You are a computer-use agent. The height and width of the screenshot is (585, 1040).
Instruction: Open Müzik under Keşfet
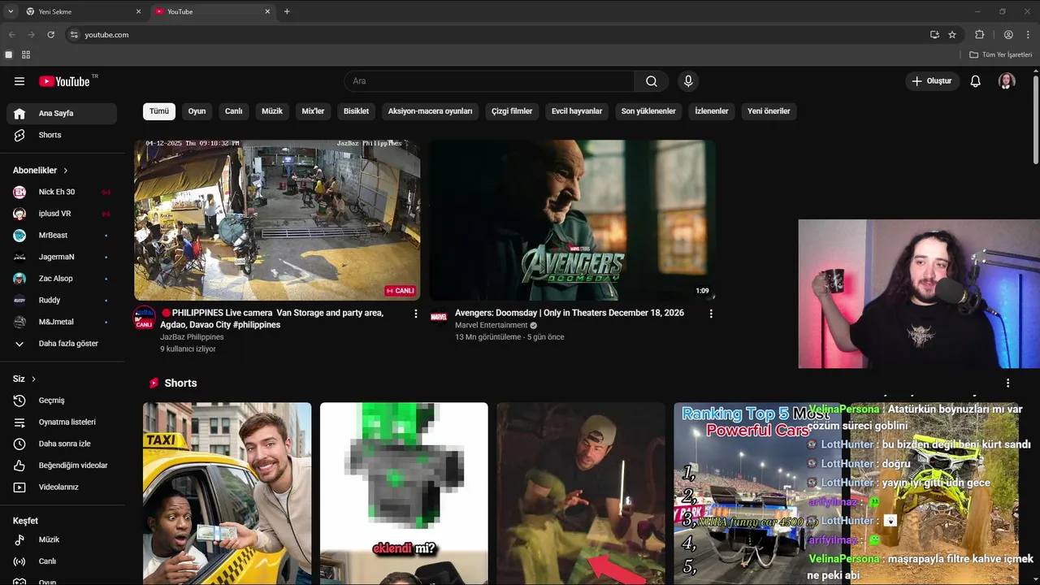click(x=62, y=539)
